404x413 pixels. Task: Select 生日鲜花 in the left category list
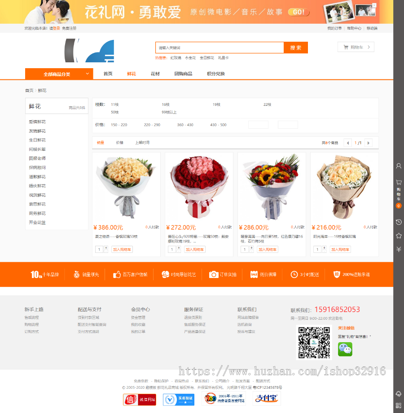coord(36,140)
